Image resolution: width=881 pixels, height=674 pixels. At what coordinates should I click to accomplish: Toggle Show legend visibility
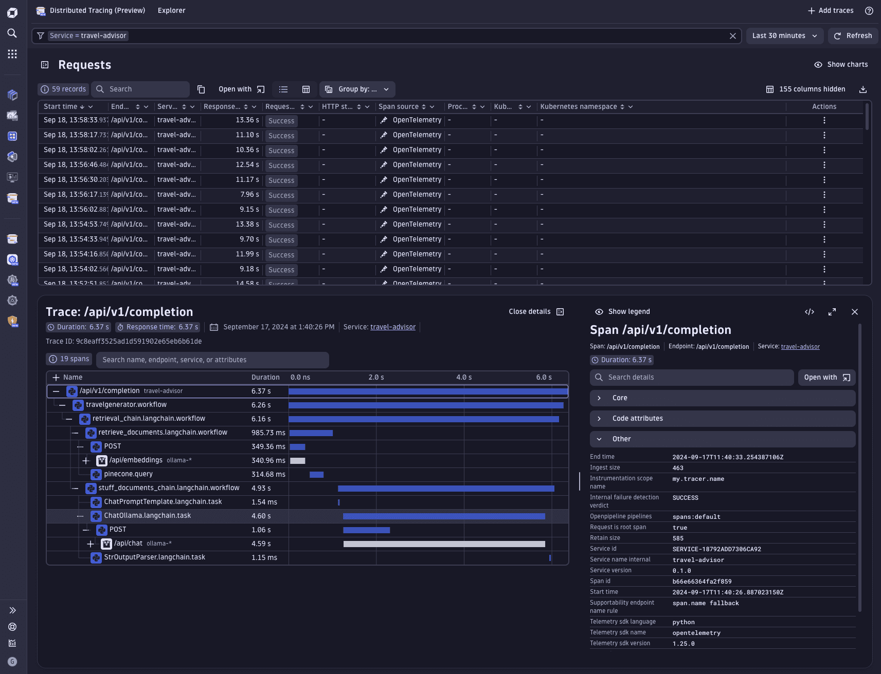[x=622, y=312]
